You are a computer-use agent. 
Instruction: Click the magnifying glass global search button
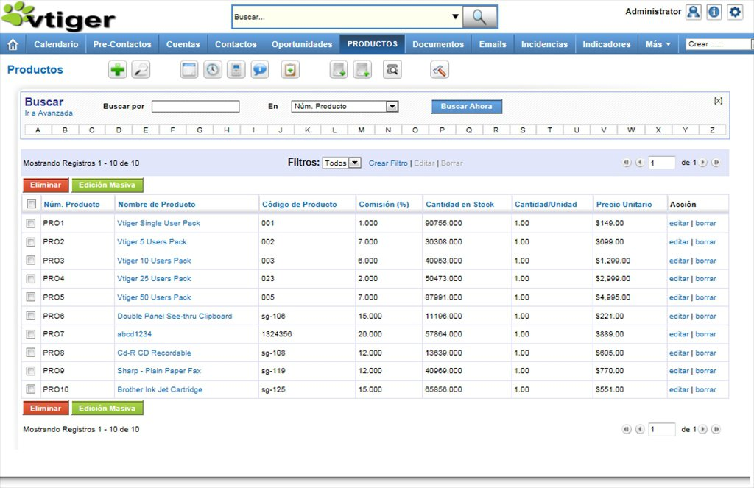[480, 16]
